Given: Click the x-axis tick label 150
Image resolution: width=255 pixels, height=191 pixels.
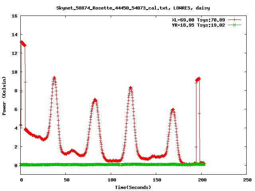Looking at the screenshot, I should [157, 180].
